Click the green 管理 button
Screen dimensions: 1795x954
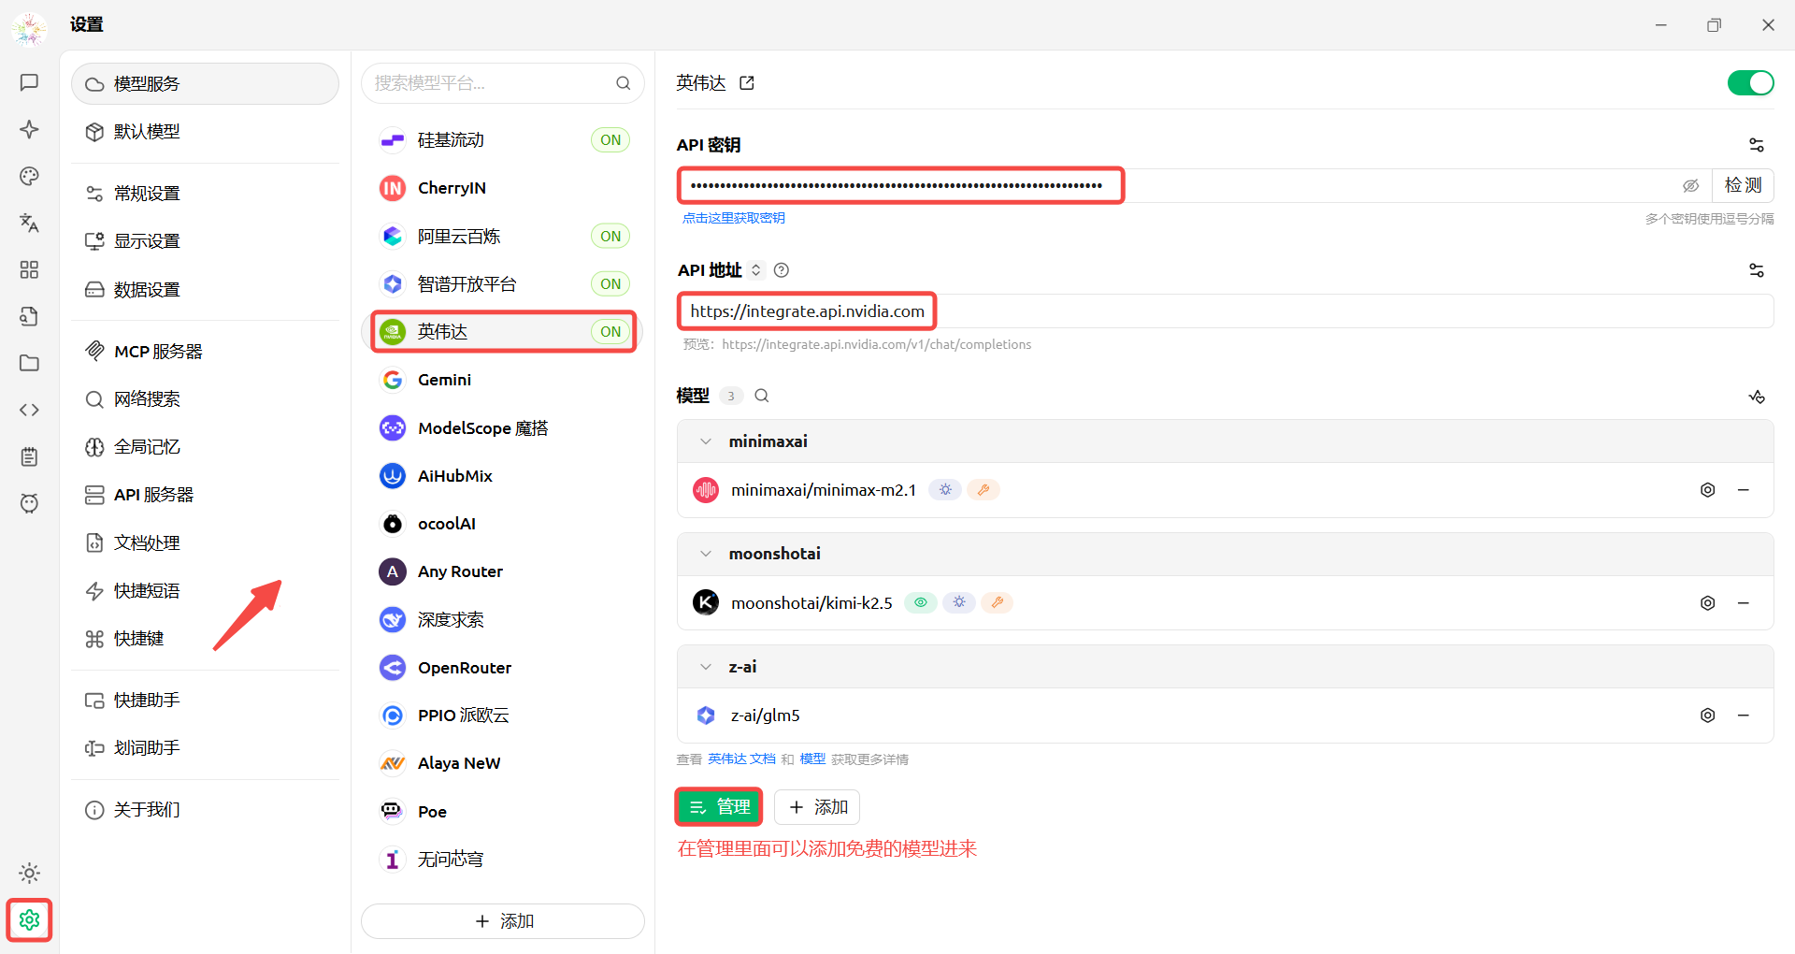pyautogui.click(x=719, y=807)
